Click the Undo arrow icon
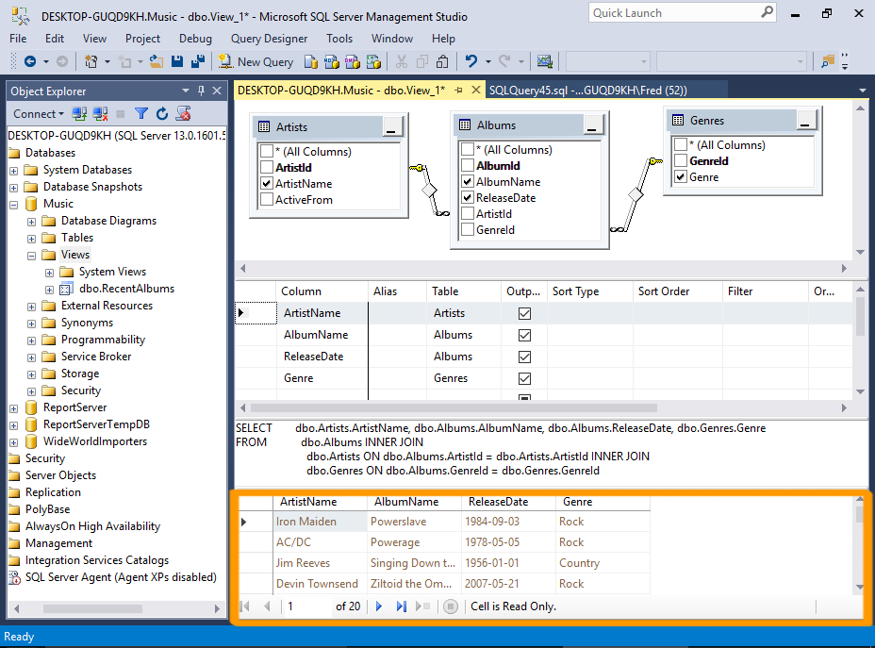This screenshot has height=648, width=875. [x=471, y=61]
